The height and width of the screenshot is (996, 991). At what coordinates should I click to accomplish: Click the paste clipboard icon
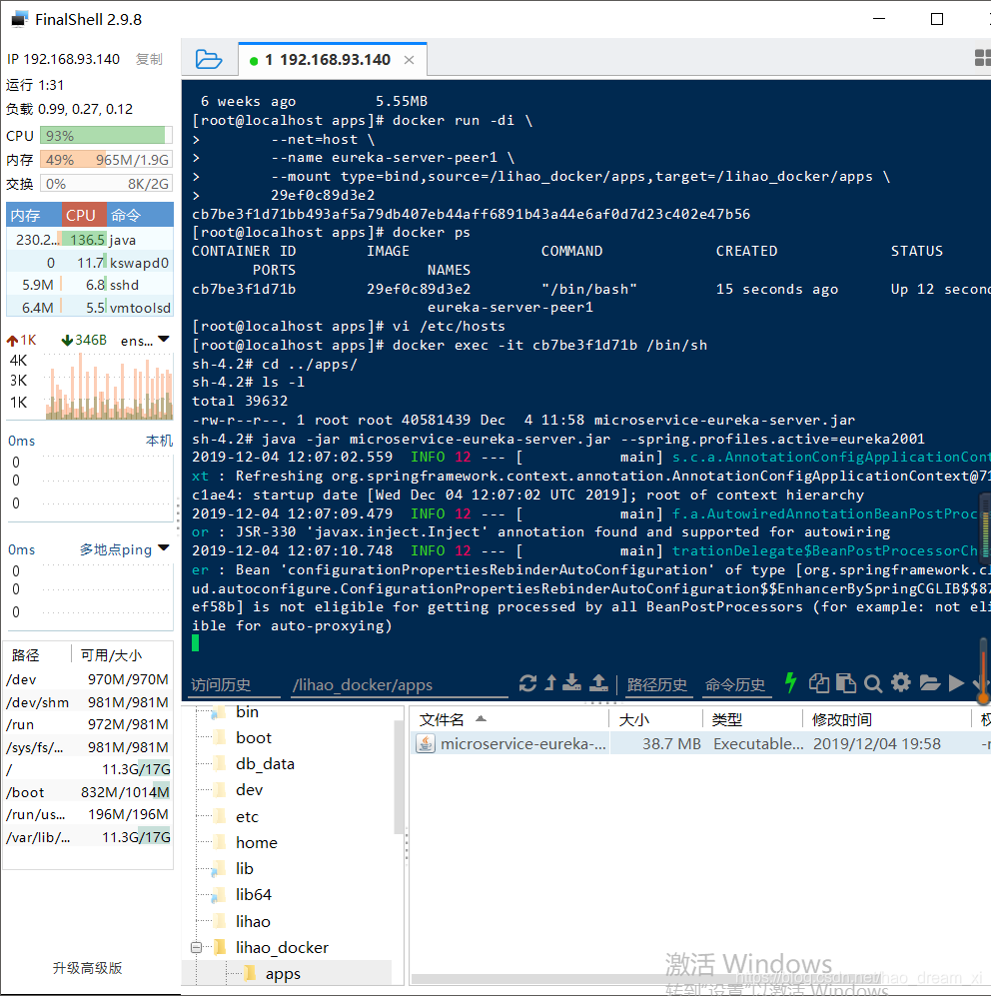tap(845, 683)
